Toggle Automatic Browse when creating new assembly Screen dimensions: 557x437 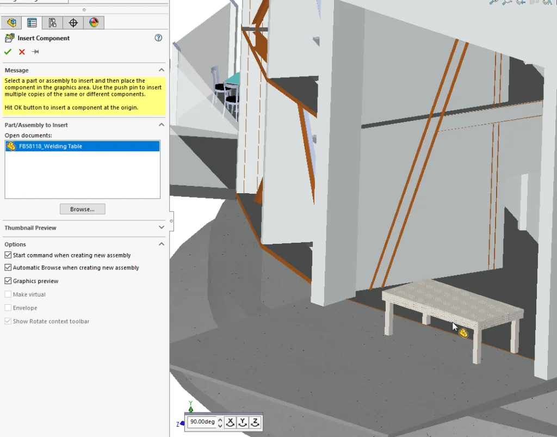click(8, 268)
